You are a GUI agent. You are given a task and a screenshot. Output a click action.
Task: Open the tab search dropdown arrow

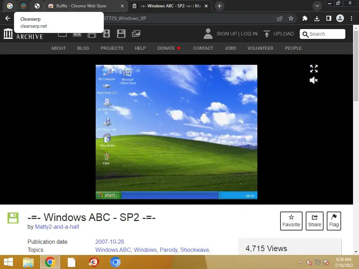[x=317, y=6]
